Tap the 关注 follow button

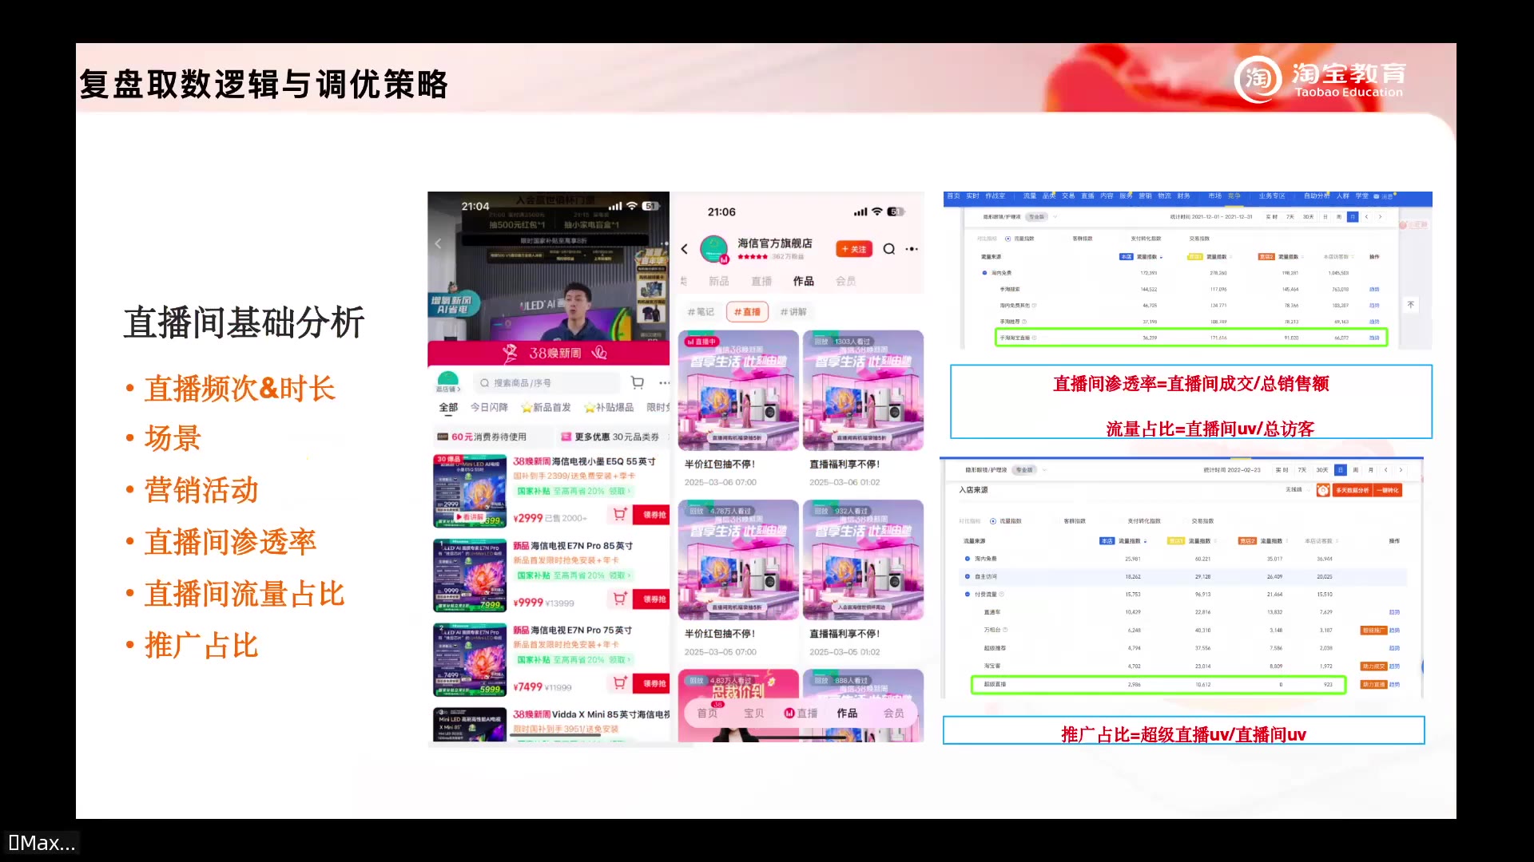pyautogui.click(x=854, y=249)
